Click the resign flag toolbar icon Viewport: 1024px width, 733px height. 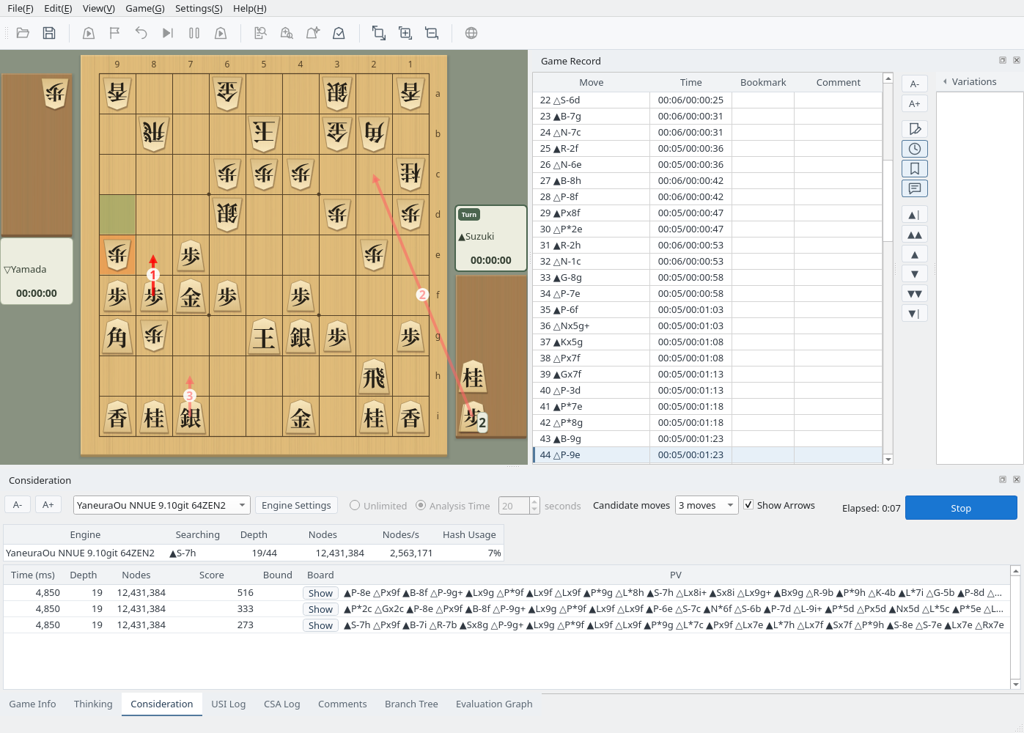tap(115, 33)
